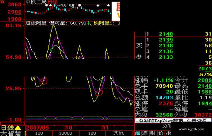
Task: Click the empty red box under -1.00 axis
Action: coord(12,123)
